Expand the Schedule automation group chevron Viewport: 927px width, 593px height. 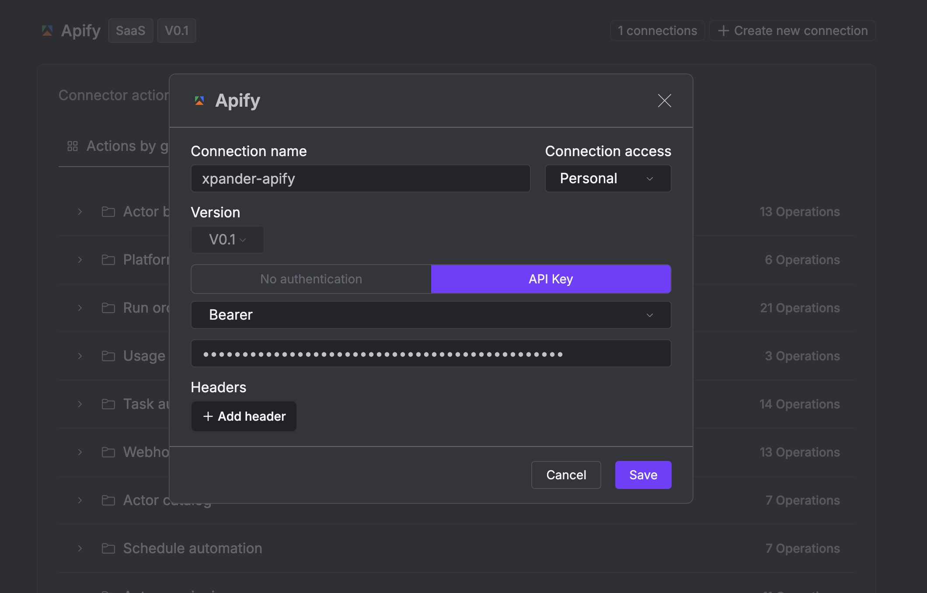point(80,548)
